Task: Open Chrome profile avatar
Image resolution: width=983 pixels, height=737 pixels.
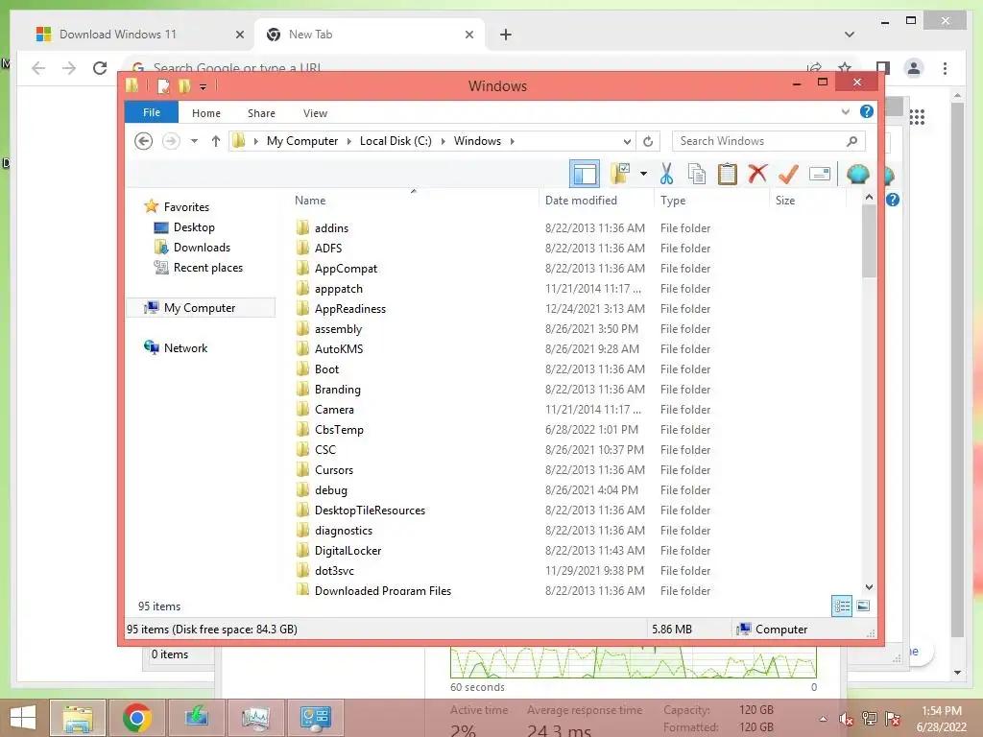Action: [x=914, y=68]
